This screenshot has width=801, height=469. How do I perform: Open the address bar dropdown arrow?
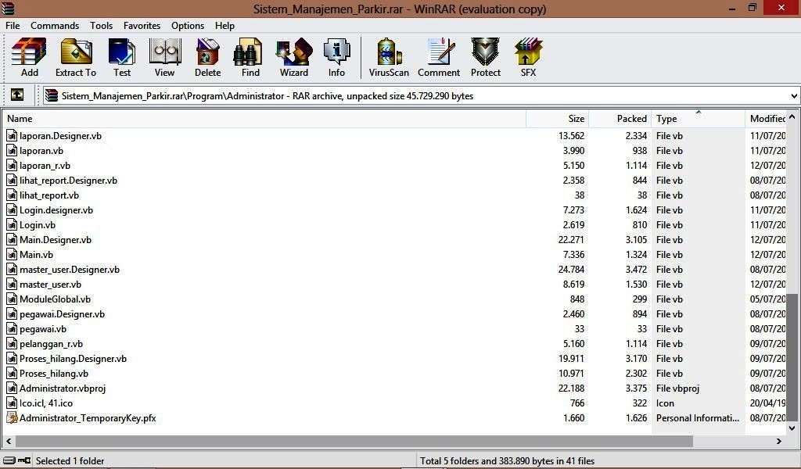792,95
